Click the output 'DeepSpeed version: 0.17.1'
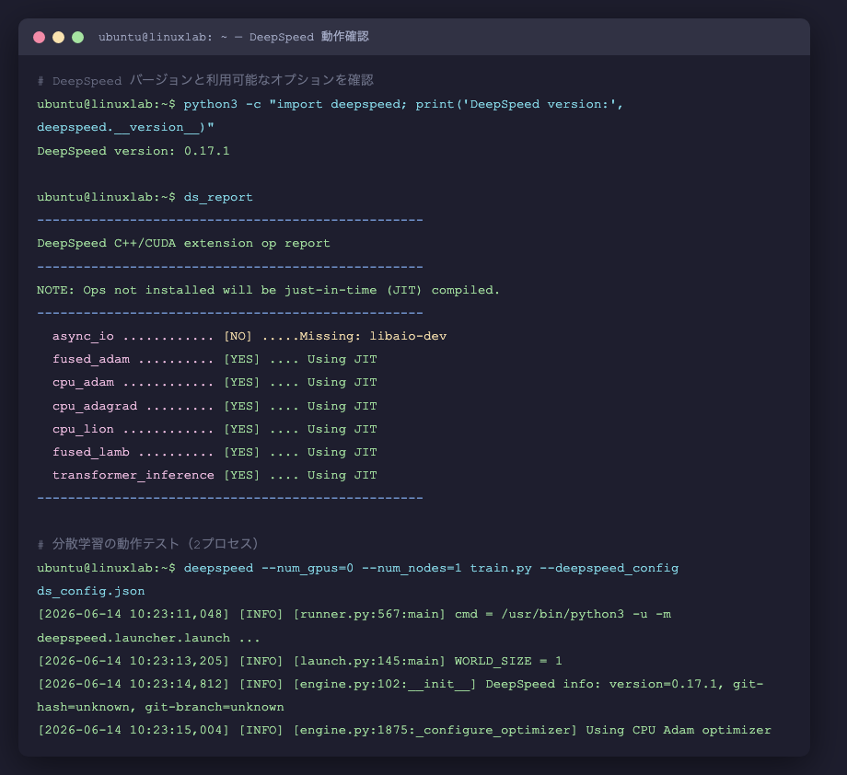 click(x=133, y=151)
